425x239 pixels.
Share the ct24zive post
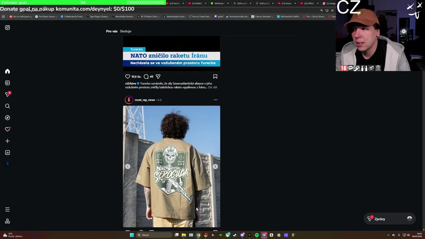[158, 77]
